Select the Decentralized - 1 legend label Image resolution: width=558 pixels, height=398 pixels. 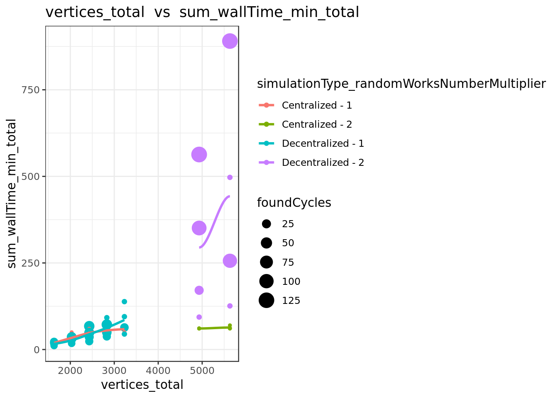coord(323,143)
